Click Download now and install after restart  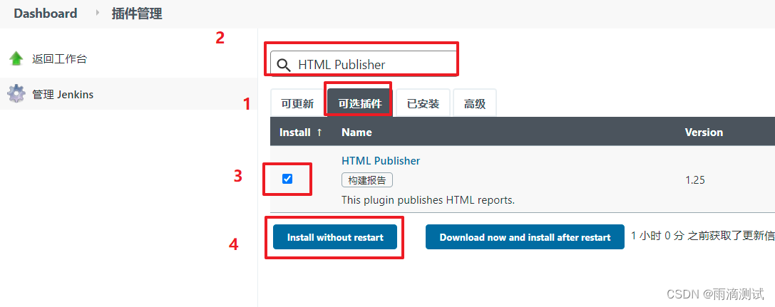[x=525, y=237]
